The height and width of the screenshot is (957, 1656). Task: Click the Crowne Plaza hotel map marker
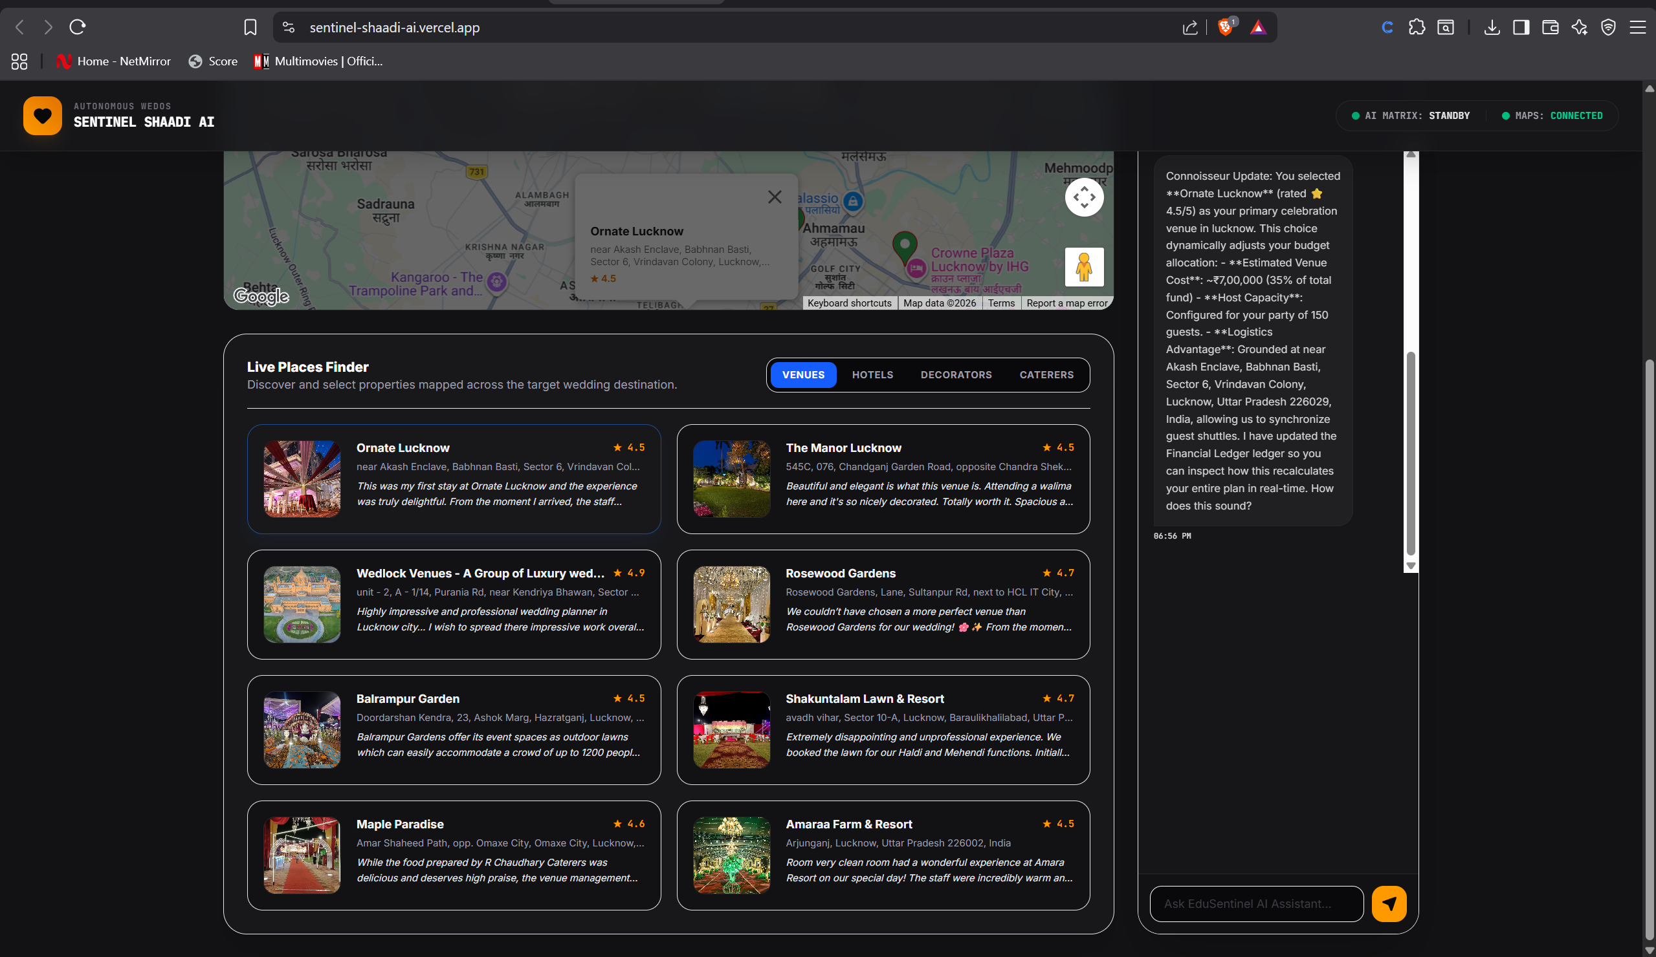[917, 267]
